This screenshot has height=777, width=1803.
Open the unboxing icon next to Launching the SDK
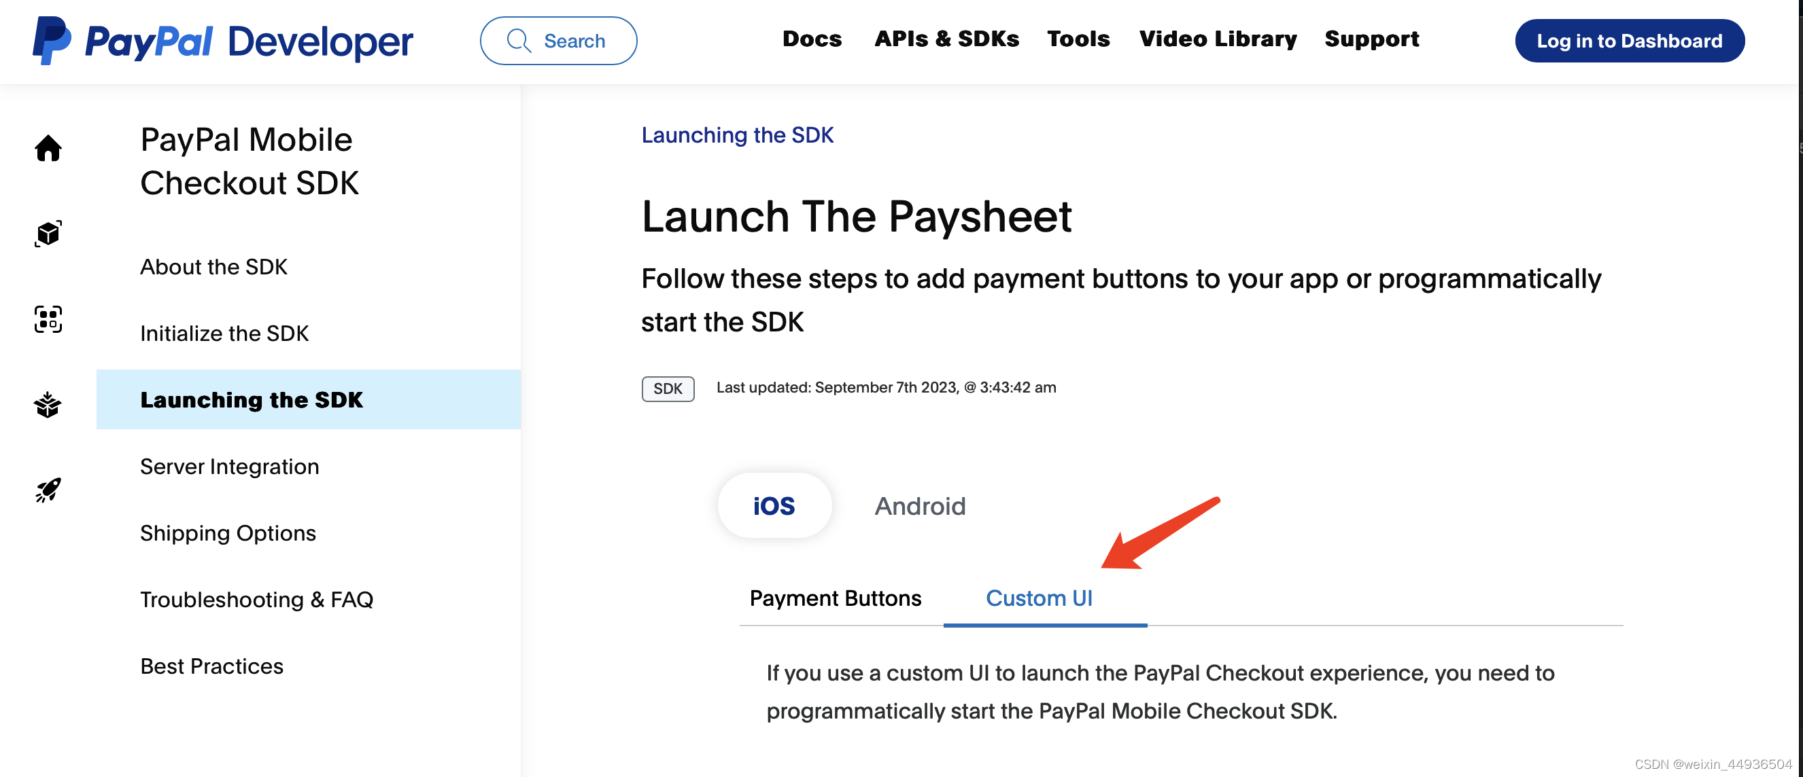[48, 405]
